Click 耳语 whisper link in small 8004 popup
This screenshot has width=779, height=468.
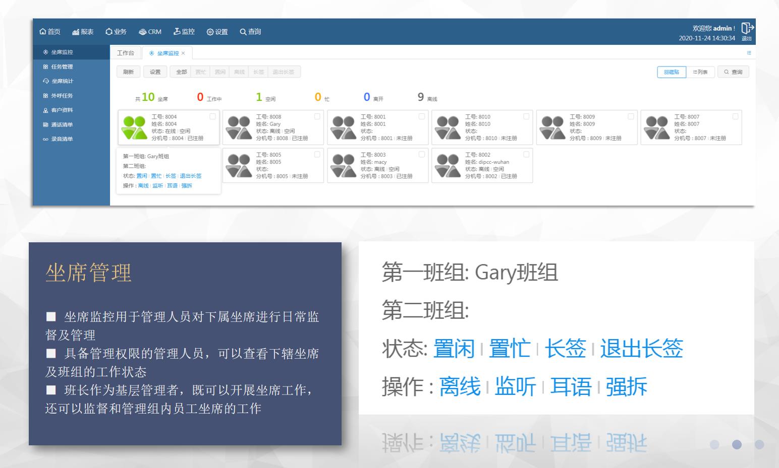pos(173,185)
